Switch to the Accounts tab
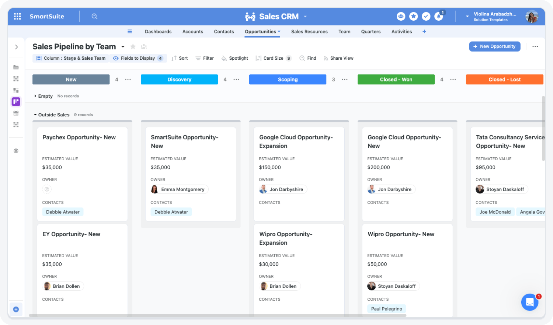The height and width of the screenshot is (325, 553). [x=193, y=31]
